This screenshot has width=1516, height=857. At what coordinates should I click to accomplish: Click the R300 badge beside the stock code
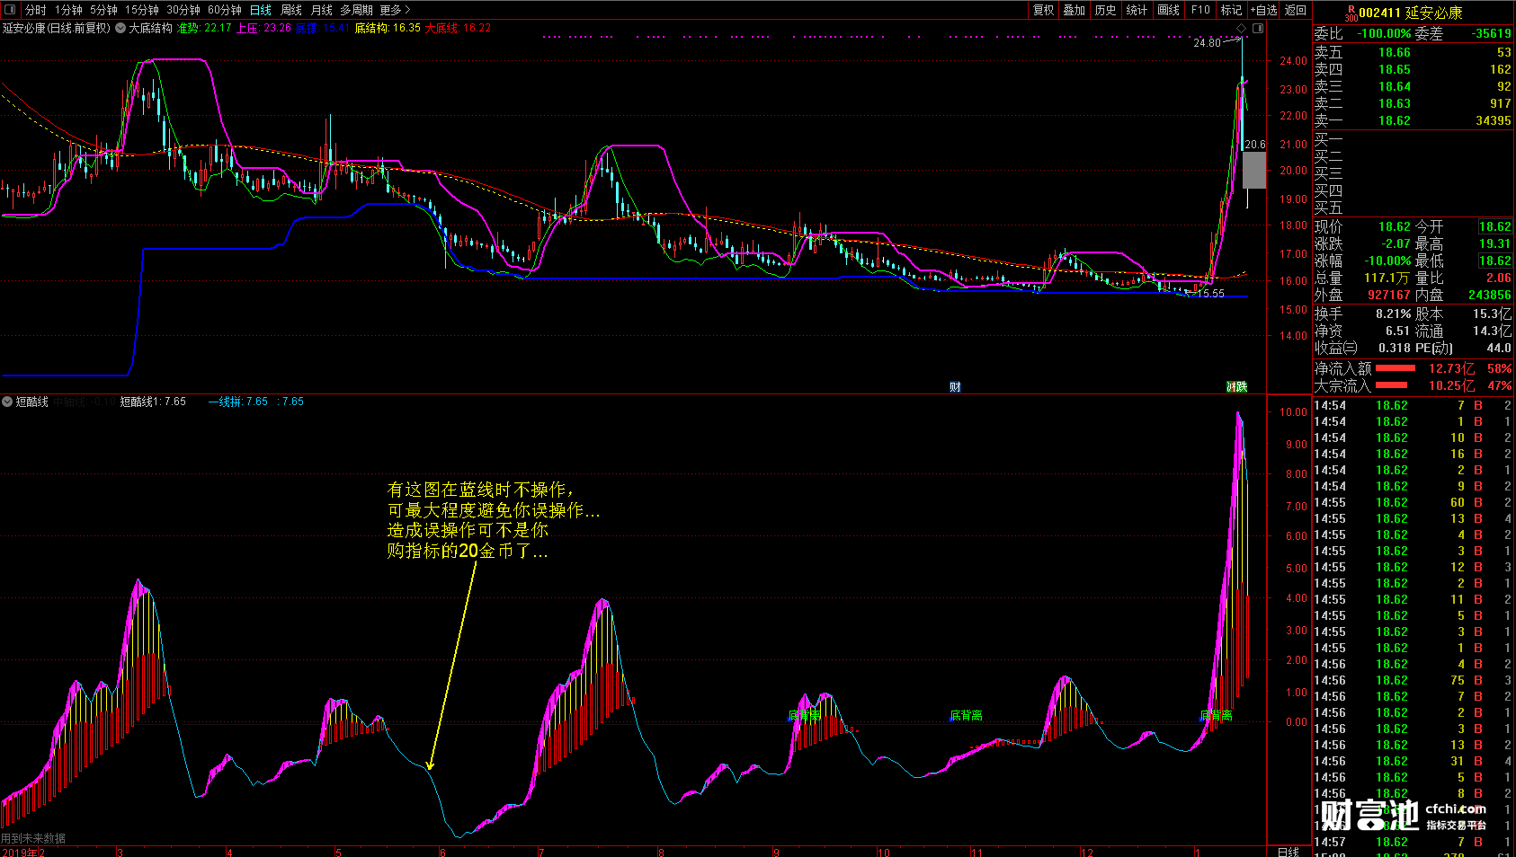coord(1351,13)
